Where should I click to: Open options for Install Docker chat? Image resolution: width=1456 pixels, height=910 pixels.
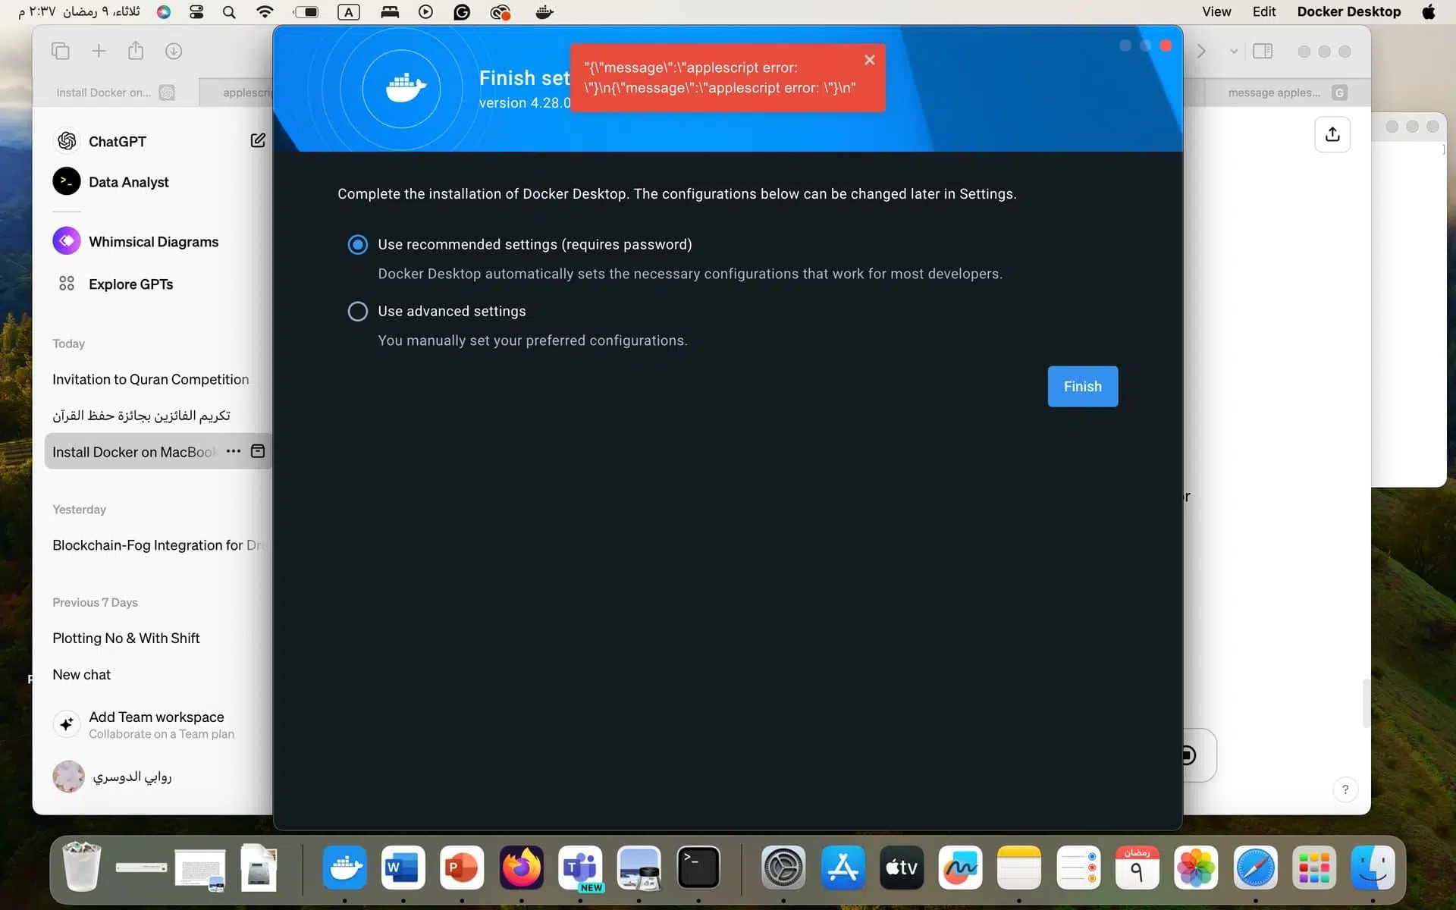[234, 451]
